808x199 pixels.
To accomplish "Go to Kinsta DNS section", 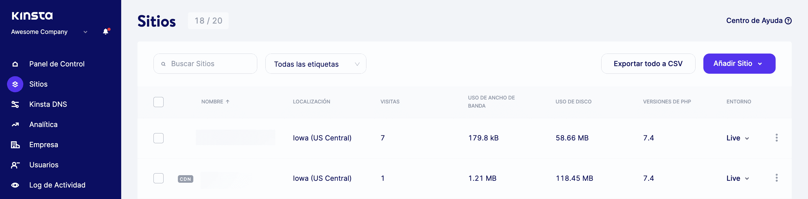I will click(48, 104).
